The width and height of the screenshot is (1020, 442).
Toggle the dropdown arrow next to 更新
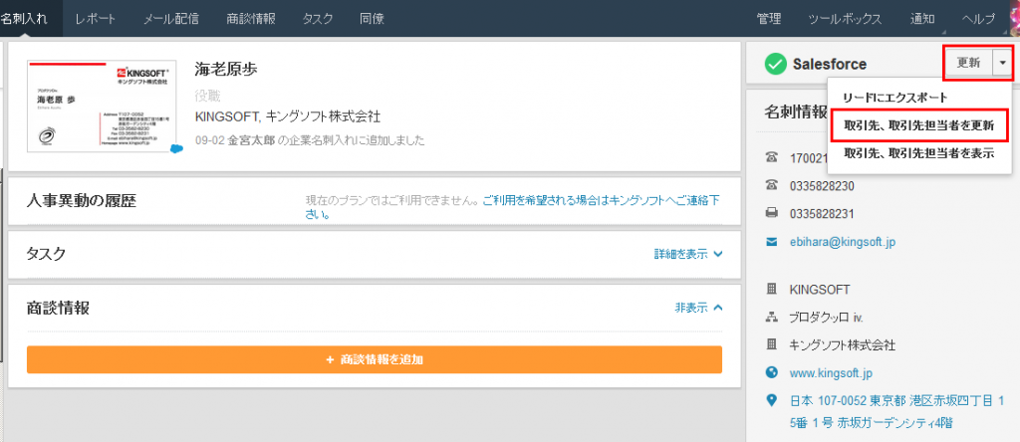tap(1002, 63)
